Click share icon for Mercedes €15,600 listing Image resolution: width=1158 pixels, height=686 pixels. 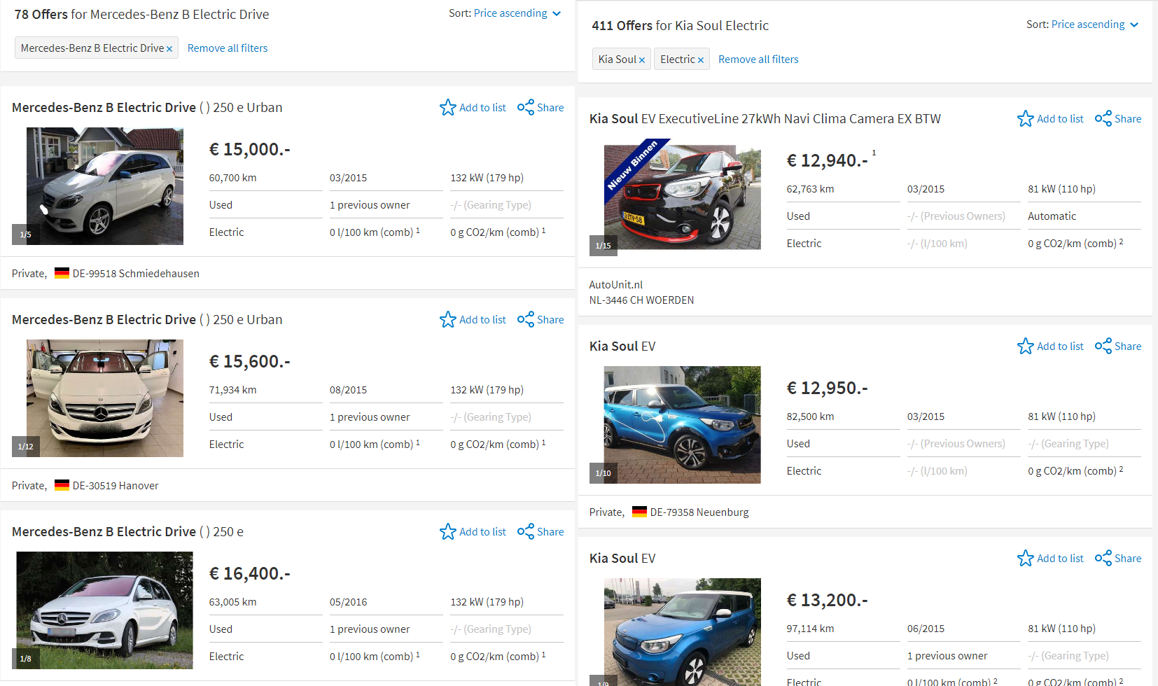[526, 319]
